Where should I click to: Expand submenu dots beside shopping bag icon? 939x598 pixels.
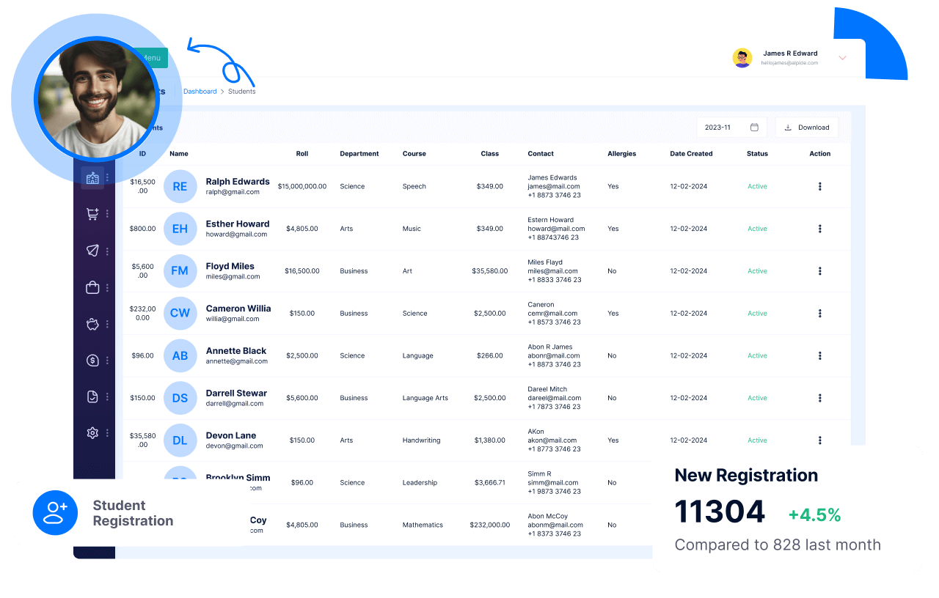tap(107, 287)
